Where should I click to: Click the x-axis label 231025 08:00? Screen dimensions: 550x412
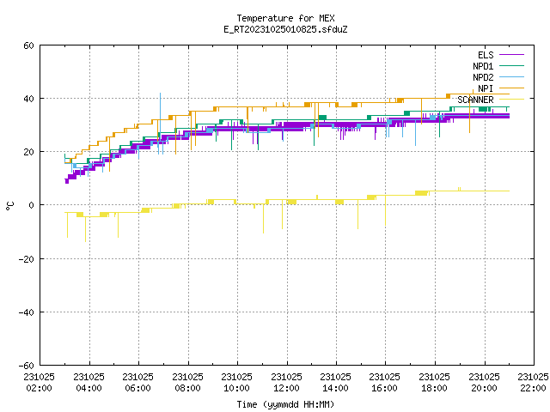point(188,382)
